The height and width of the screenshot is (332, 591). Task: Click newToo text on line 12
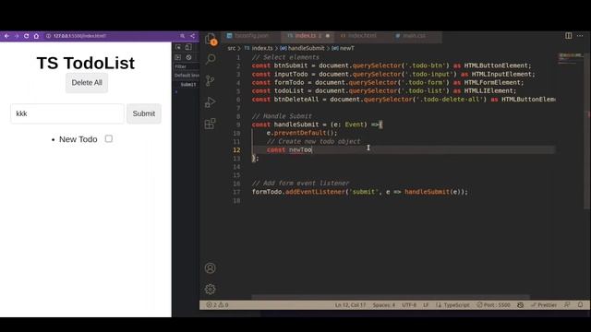pos(300,149)
